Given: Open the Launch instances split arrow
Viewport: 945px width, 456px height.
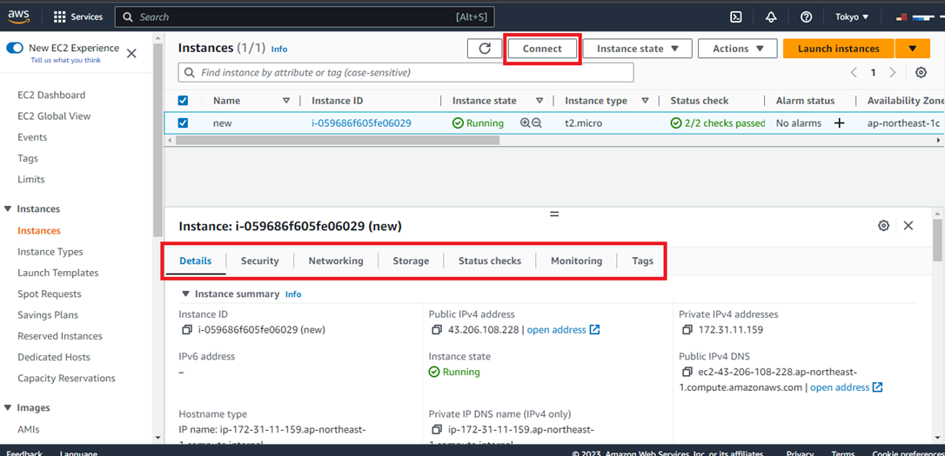Looking at the screenshot, I should coord(913,49).
